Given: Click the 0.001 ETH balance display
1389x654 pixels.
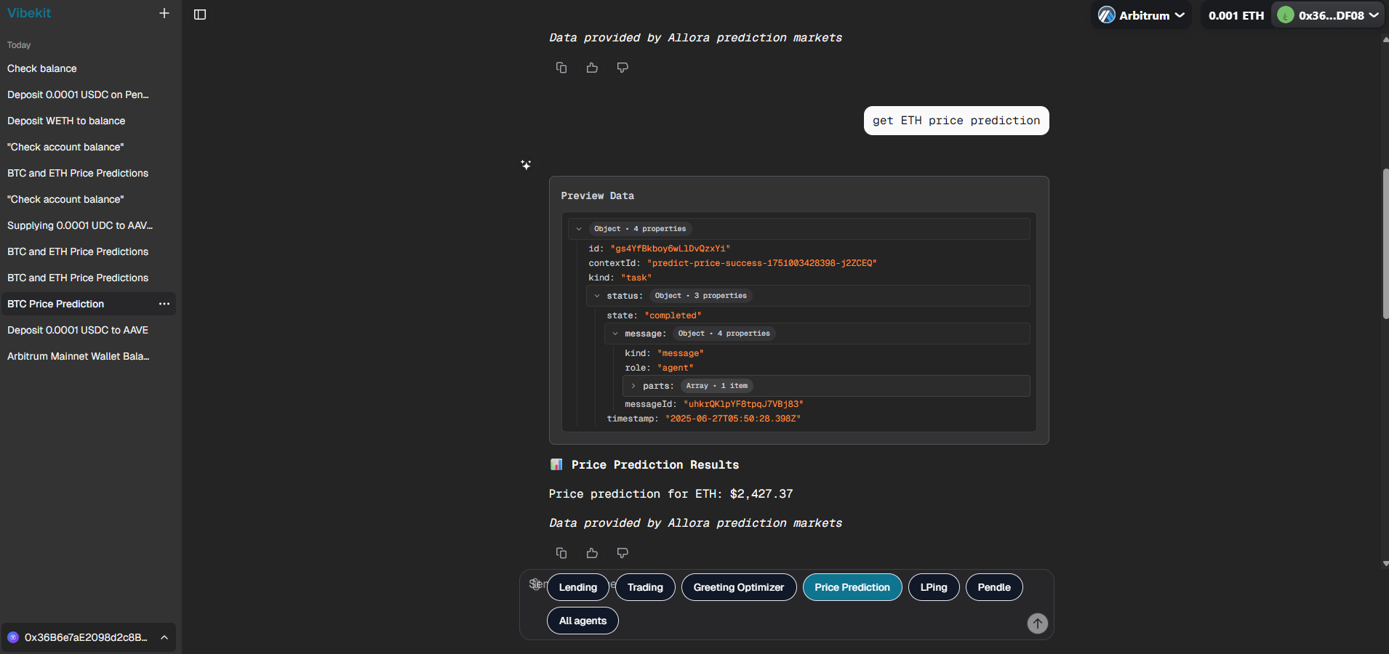Looking at the screenshot, I should 1236,15.
